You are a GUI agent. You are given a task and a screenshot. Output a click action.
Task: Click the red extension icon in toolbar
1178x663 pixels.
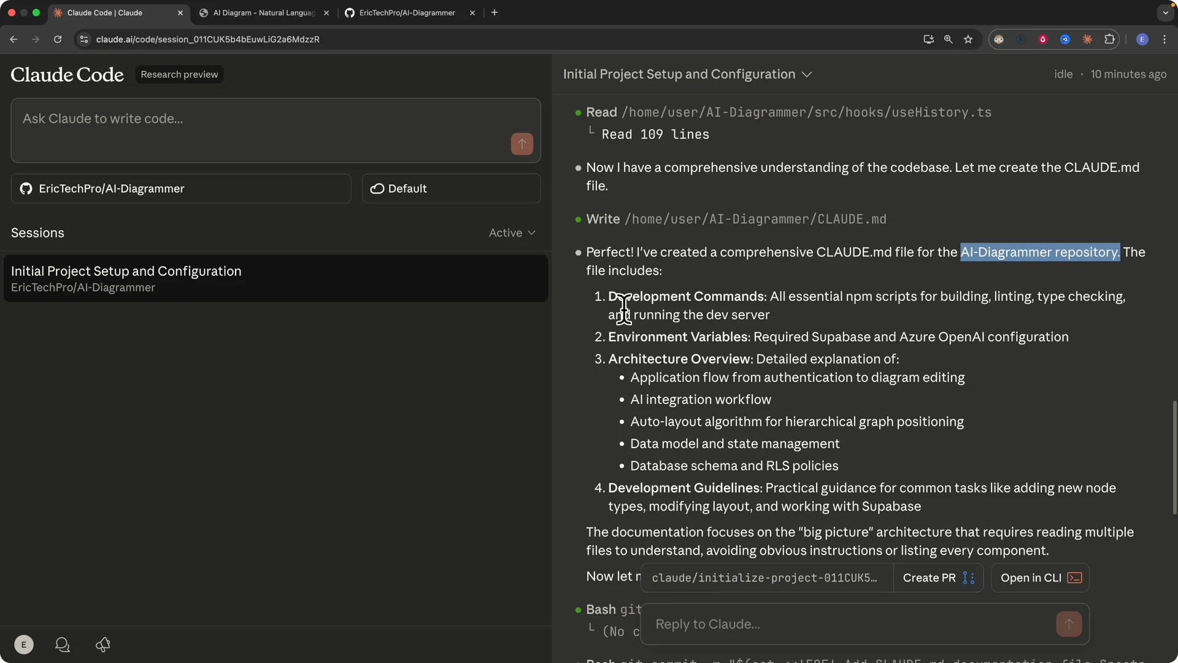[1043, 39]
